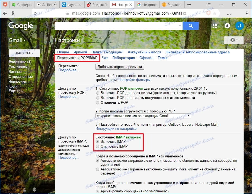Screen dimensions: 252x194
Task: Open Черновики folder
Action: (17, 82)
